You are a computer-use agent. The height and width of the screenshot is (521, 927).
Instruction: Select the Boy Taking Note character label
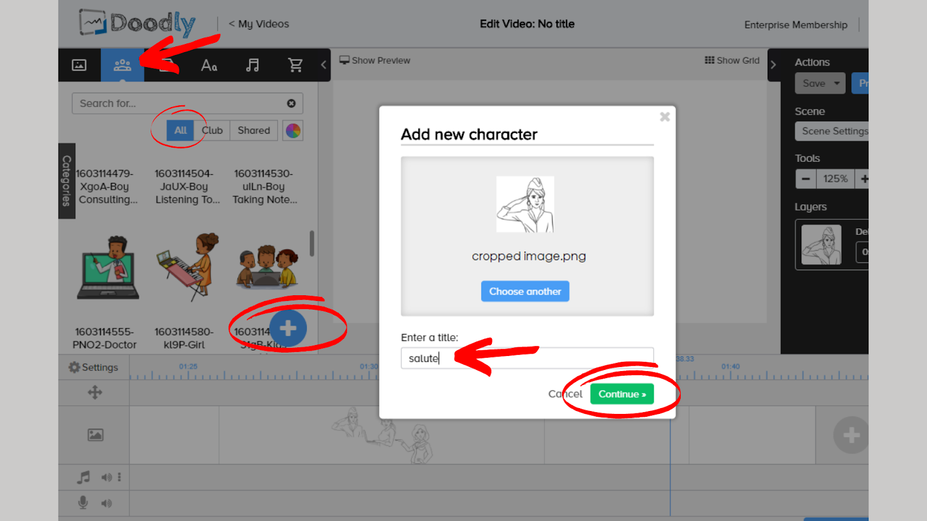coord(265,186)
